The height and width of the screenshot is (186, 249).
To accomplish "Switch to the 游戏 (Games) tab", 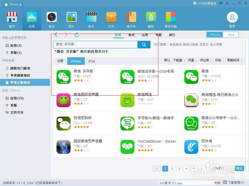I will tap(131, 35).
